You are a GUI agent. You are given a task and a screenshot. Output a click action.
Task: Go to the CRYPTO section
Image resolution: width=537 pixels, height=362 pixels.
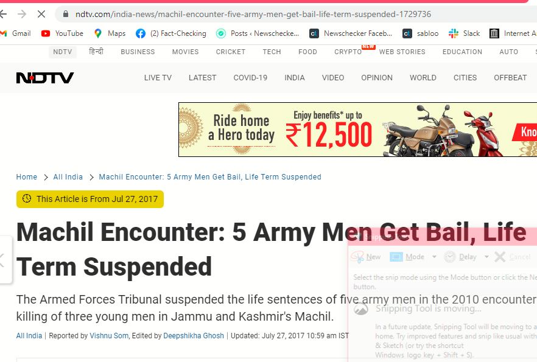(348, 52)
